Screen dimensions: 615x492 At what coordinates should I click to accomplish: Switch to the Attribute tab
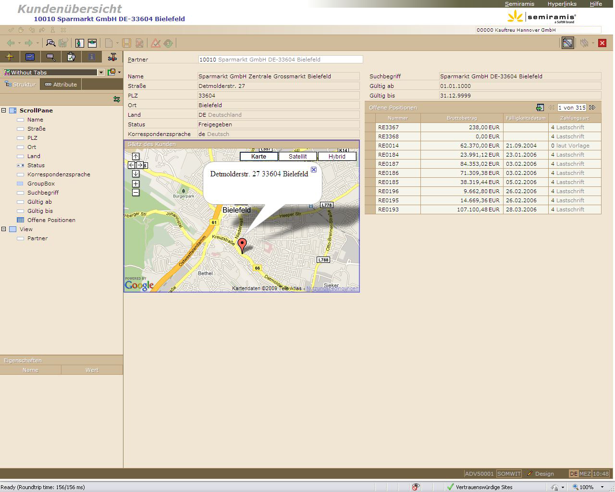point(61,85)
